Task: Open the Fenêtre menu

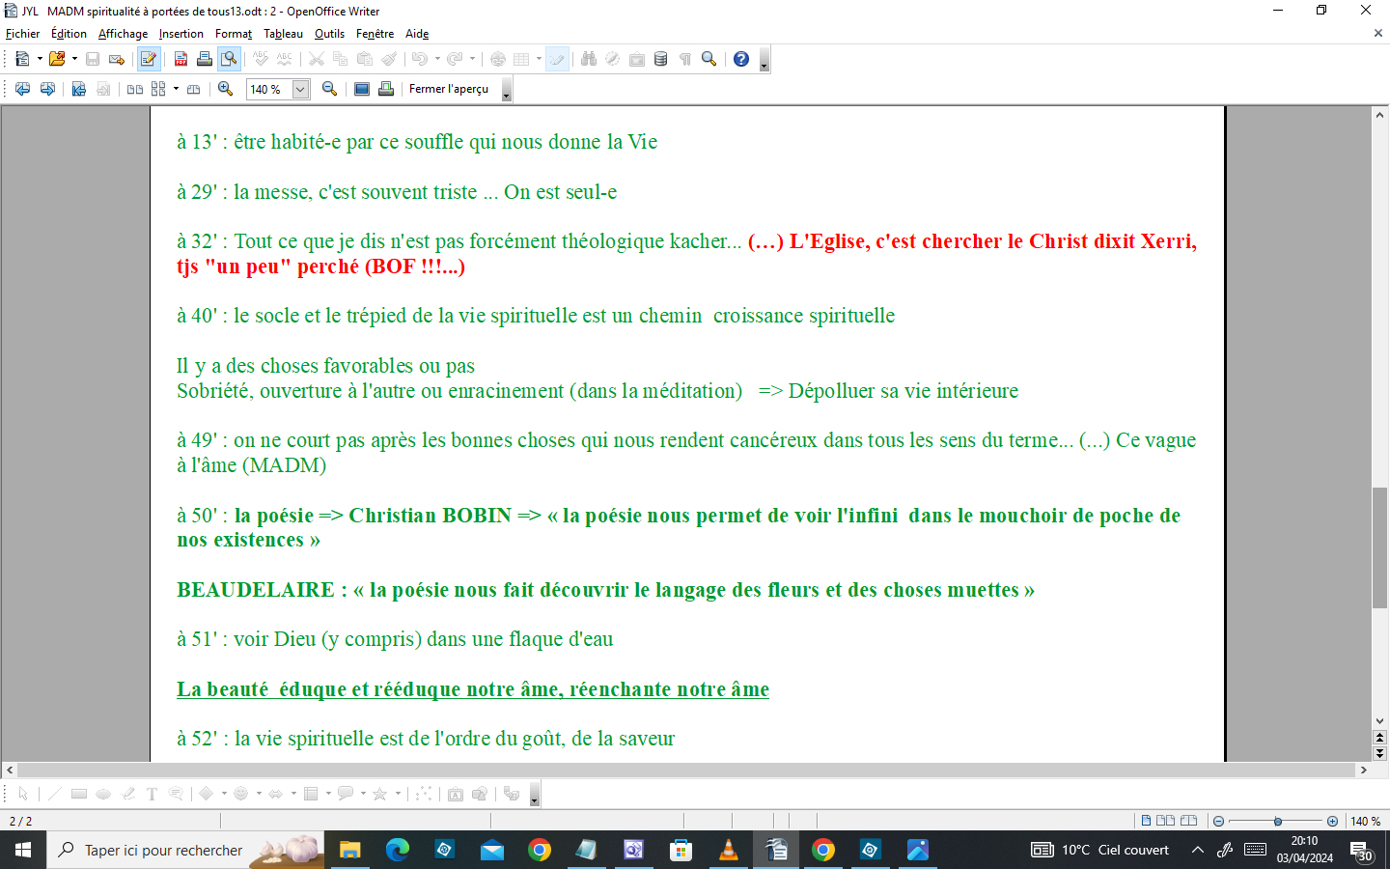Action: click(x=375, y=34)
